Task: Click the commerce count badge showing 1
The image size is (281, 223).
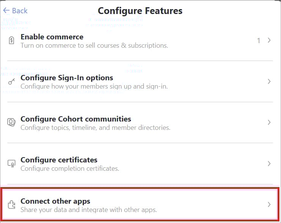Action: tap(259, 41)
